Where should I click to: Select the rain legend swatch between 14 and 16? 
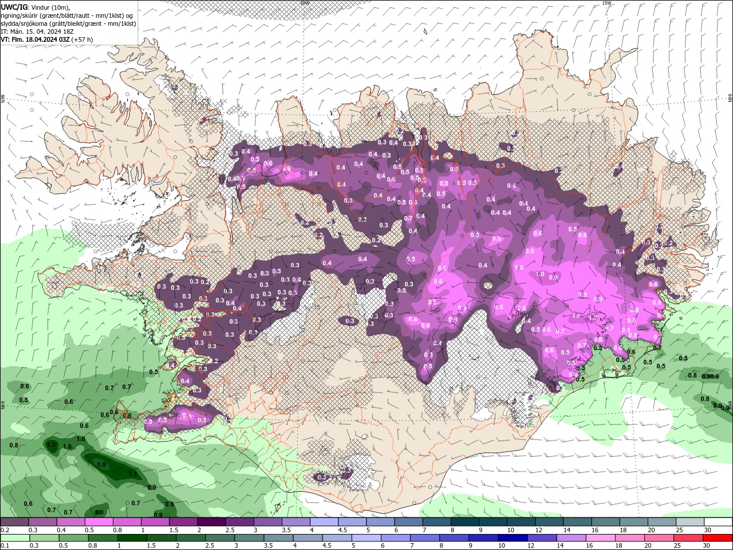point(571,538)
